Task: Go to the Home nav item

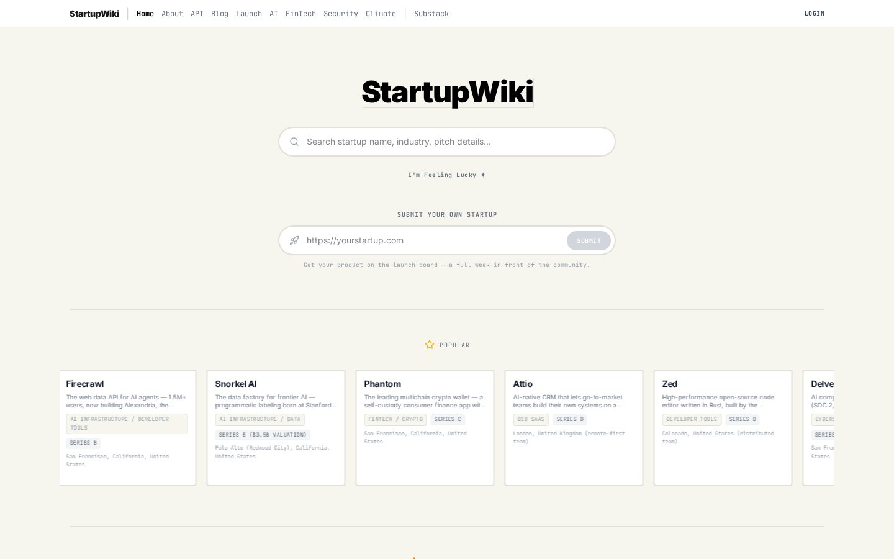Action: click(145, 14)
